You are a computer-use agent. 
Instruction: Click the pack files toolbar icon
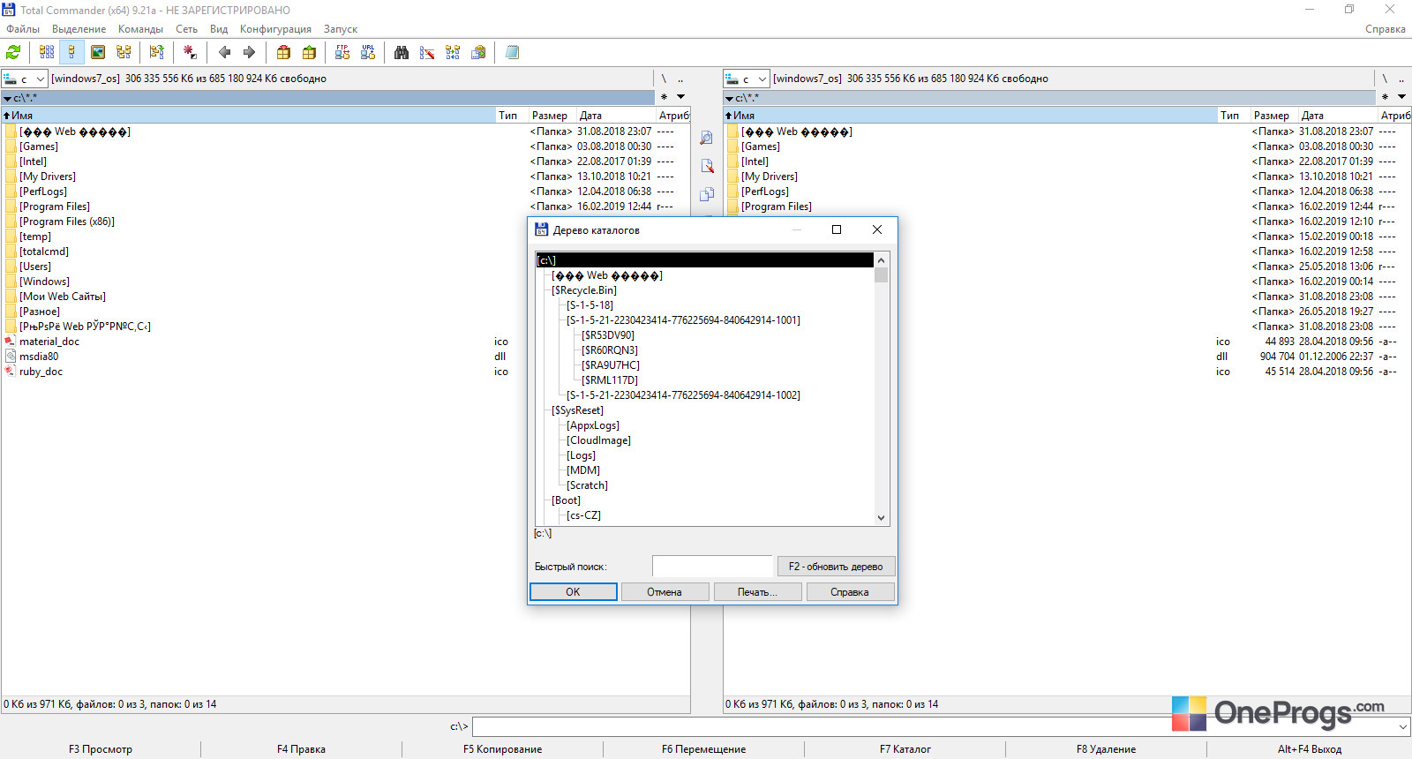coord(283,52)
